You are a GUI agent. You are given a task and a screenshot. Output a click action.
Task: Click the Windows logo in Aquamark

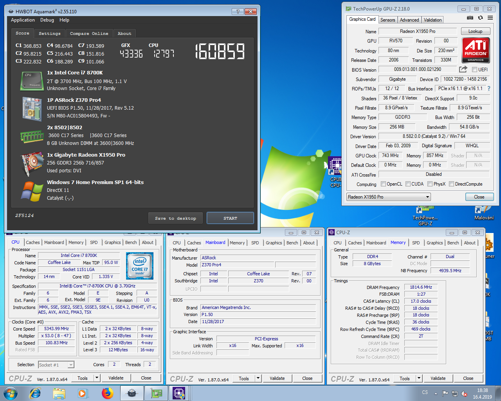coord(32,191)
